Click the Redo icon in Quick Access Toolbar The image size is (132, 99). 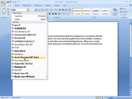click(x=15, y=2)
